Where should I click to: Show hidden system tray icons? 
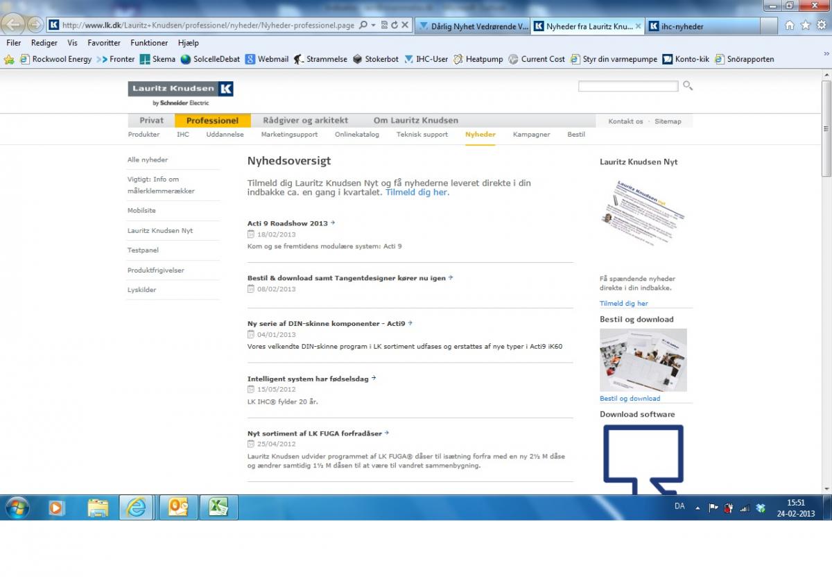click(697, 508)
